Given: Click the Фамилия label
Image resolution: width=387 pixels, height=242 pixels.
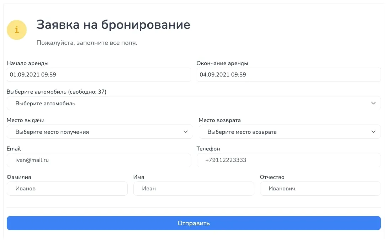Looking at the screenshot, I should (x=19, y=177).
